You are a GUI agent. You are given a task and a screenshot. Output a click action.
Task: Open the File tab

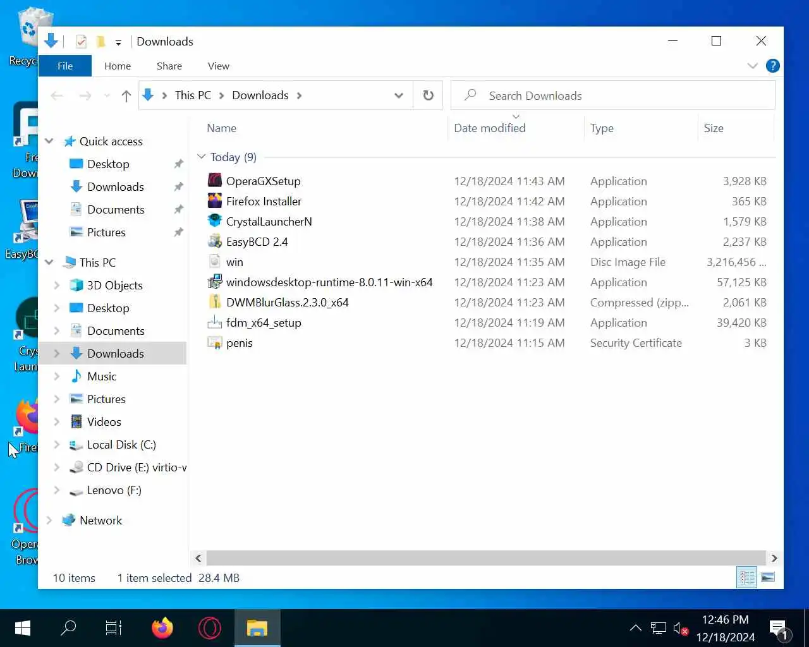coord(65,66)
